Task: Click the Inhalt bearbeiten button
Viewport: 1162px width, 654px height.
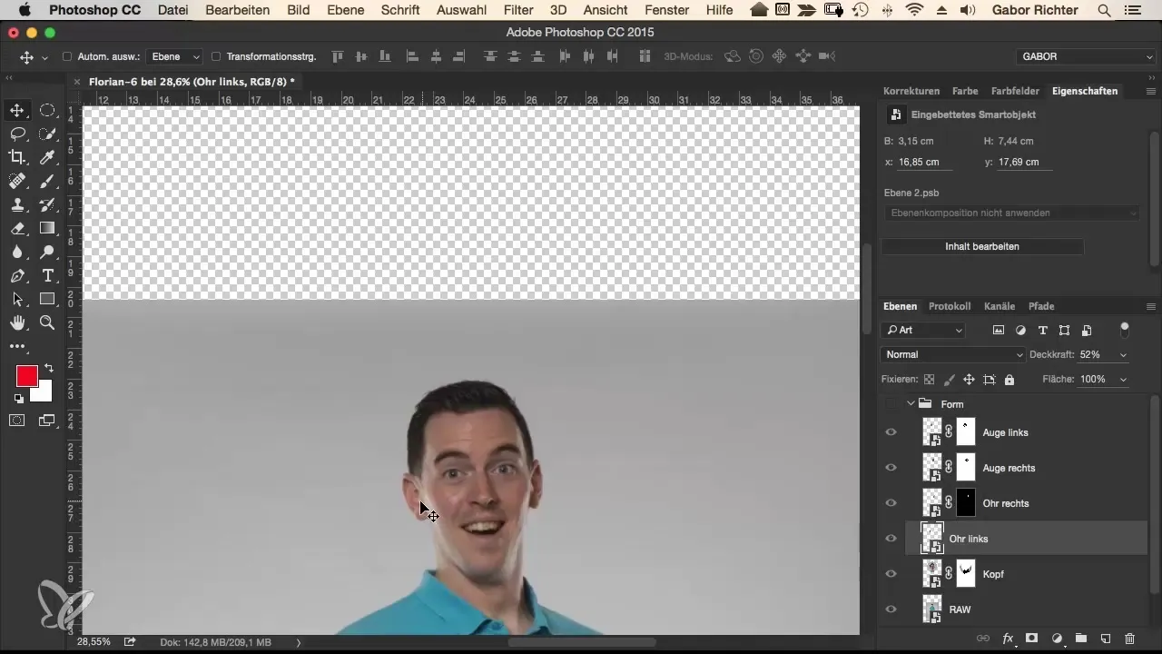Action: pyautogui.click(x=982, y=246)
